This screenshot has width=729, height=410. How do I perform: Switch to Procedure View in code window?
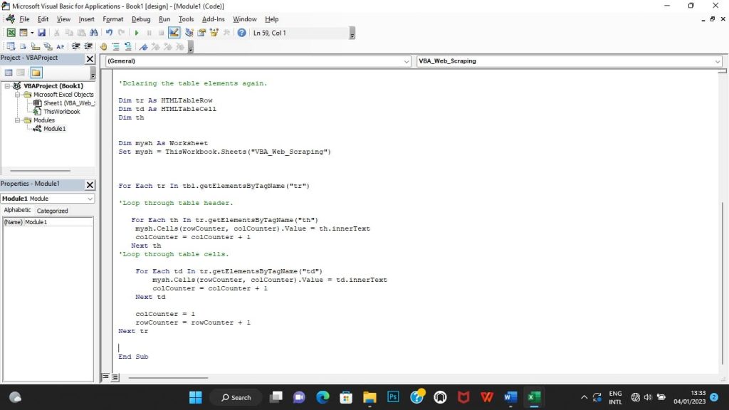pos(105,377)
